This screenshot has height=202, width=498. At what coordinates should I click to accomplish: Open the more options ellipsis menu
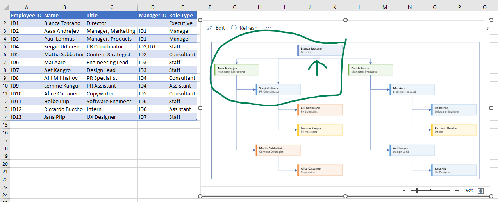(x=268, y=28)
